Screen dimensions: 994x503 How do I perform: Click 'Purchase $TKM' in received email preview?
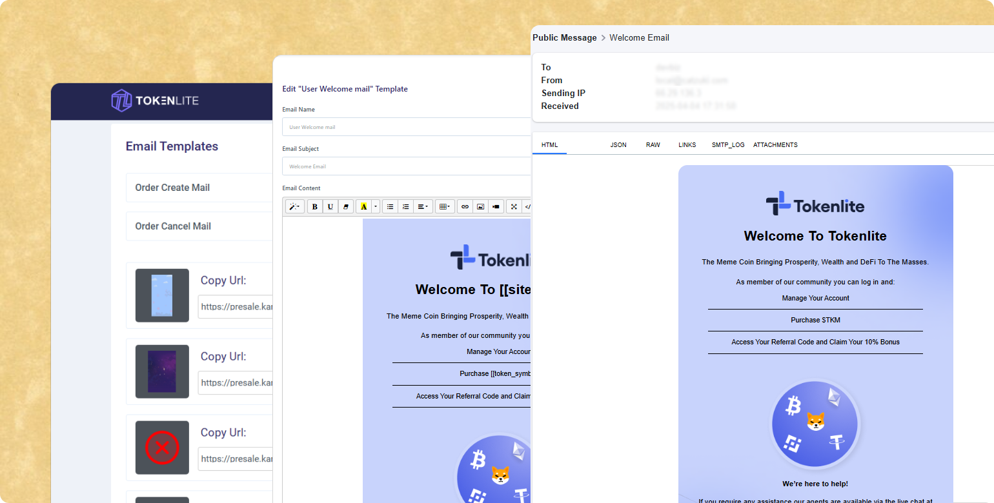pyautogui.click(x=815, y=320)
